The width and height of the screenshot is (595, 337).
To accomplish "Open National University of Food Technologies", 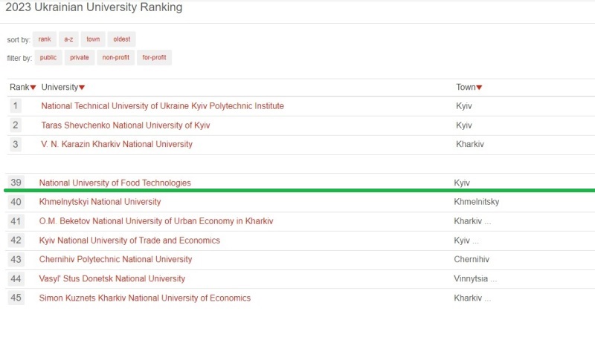I will click(x=115, y=183).
